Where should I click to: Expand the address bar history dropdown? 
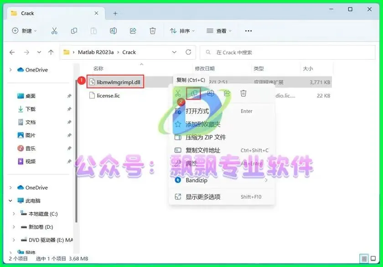coord(174,52)
